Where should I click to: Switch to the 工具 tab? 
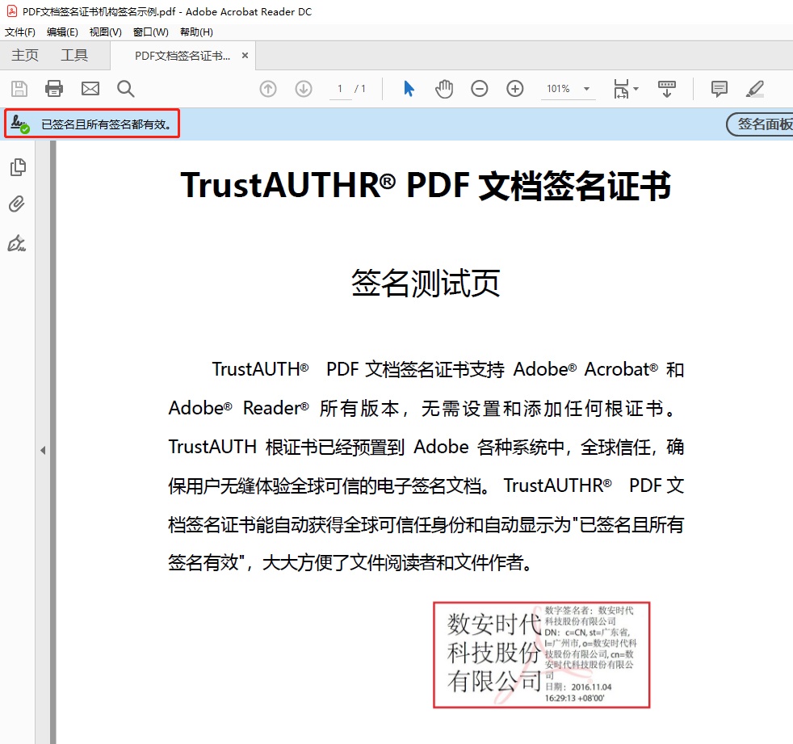[74, 55]
